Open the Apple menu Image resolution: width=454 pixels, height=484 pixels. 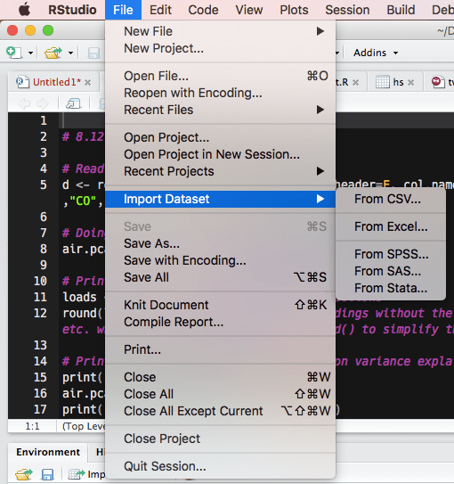pos(25,10)
